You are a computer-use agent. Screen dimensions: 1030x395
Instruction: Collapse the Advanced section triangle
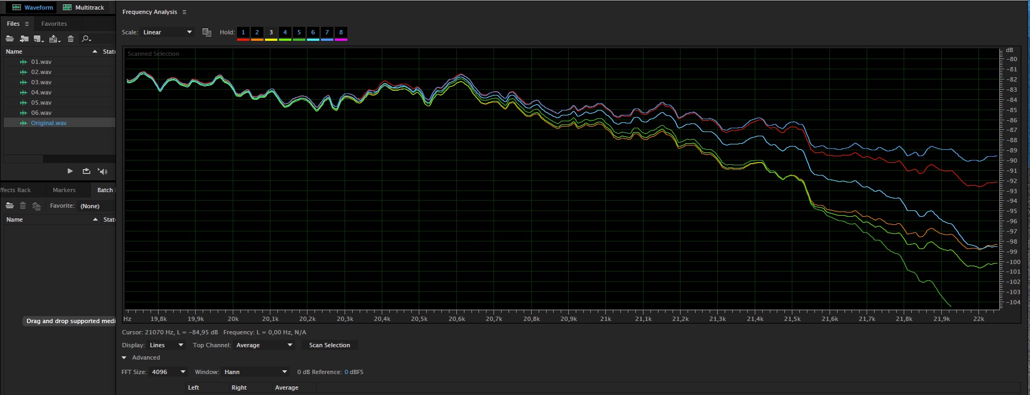[124, 357]
